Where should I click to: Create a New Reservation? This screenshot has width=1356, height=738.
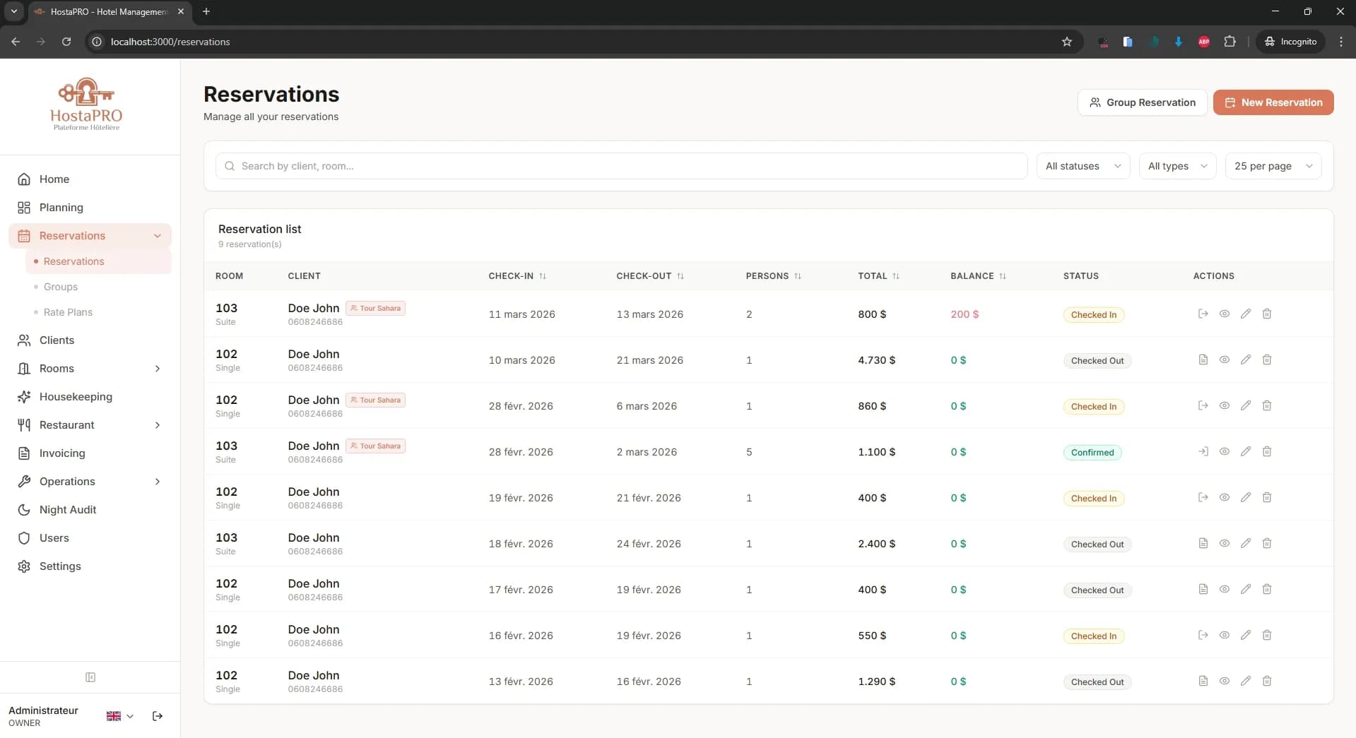1273,102
